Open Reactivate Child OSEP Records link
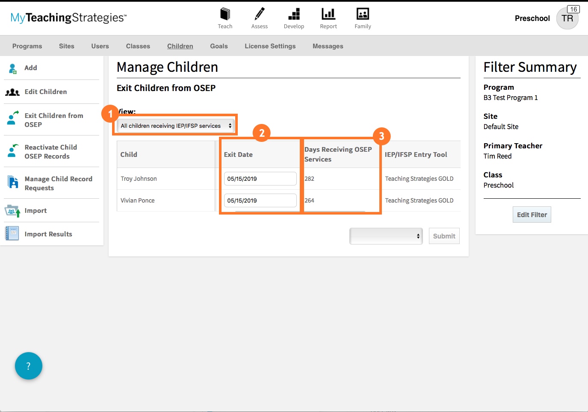 50,152
